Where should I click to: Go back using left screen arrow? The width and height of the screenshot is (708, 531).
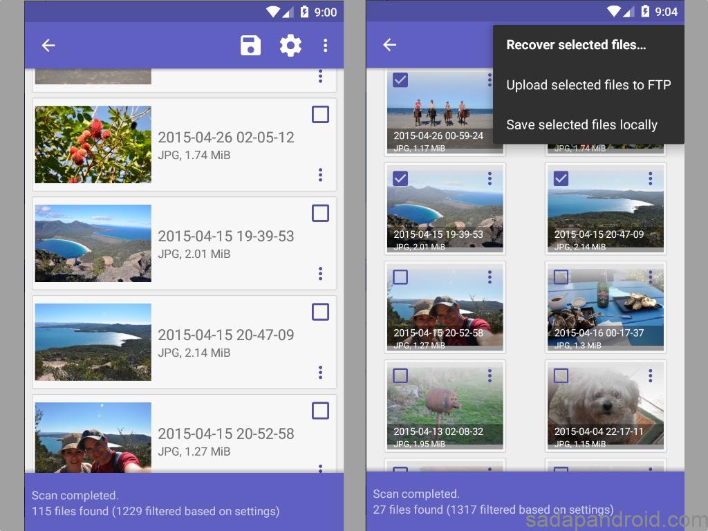(x=48, y=46)
